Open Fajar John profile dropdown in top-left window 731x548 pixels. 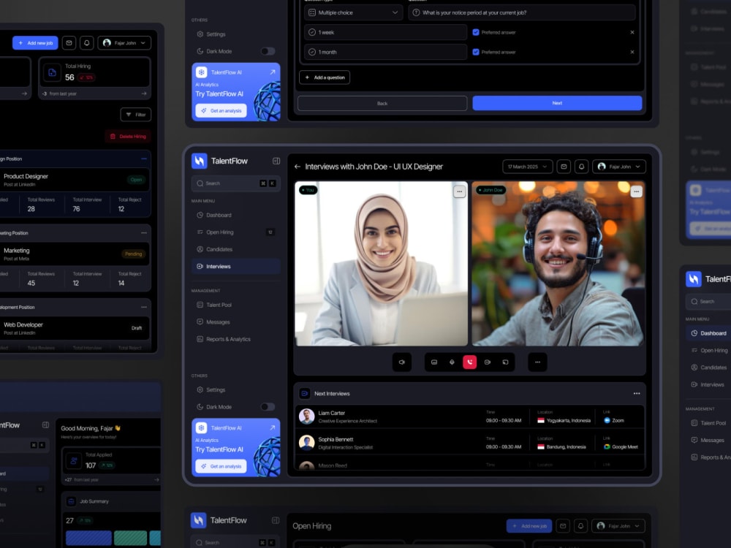click(x=124, y=43)
